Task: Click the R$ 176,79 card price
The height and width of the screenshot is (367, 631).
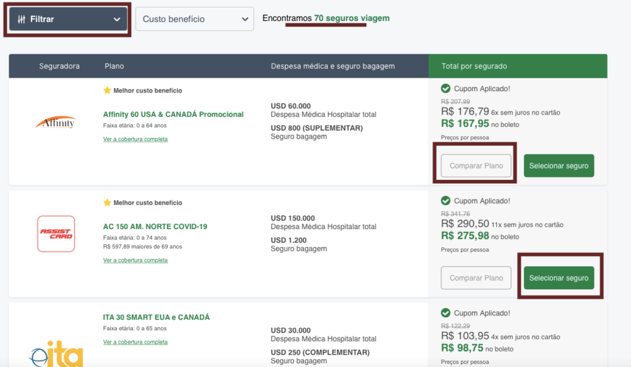Action: tap(465, 111)
